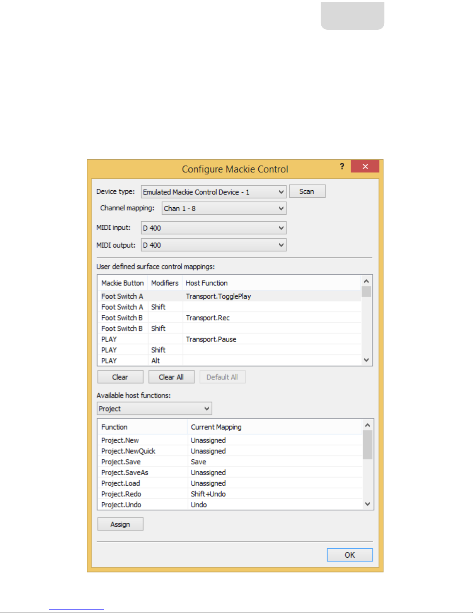This screenshot has height=613, width=473.
Task: Select the Foot Switch A Transport.TogglePlay row
Action: (229, 296)
